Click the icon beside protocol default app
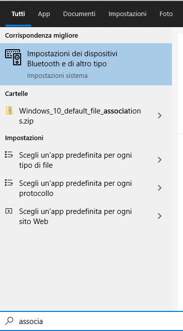 tap(9, 183)
